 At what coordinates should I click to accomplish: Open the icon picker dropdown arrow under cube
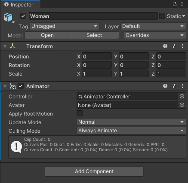coord(13,22)
